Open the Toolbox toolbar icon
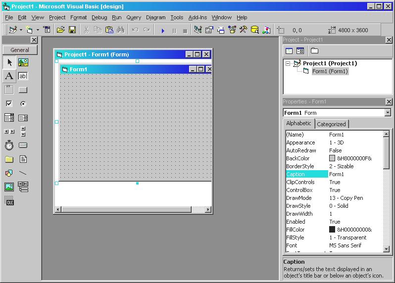Image resolution: width=395 pixels, height=283 pixels. click(x=244, y=30)
